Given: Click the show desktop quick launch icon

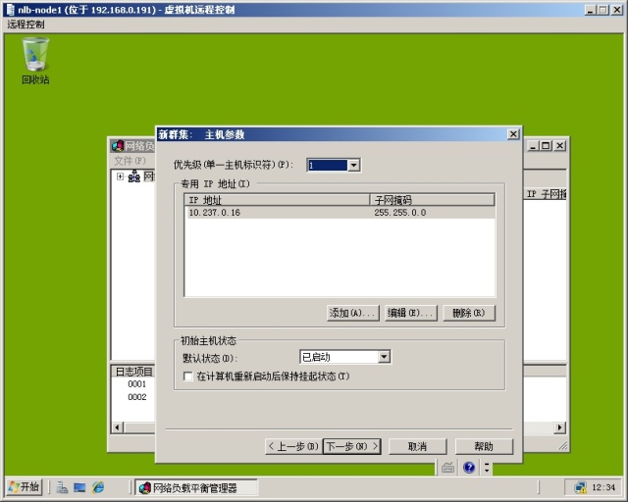Looking at the screenshot, I should [x=79, y=487].
